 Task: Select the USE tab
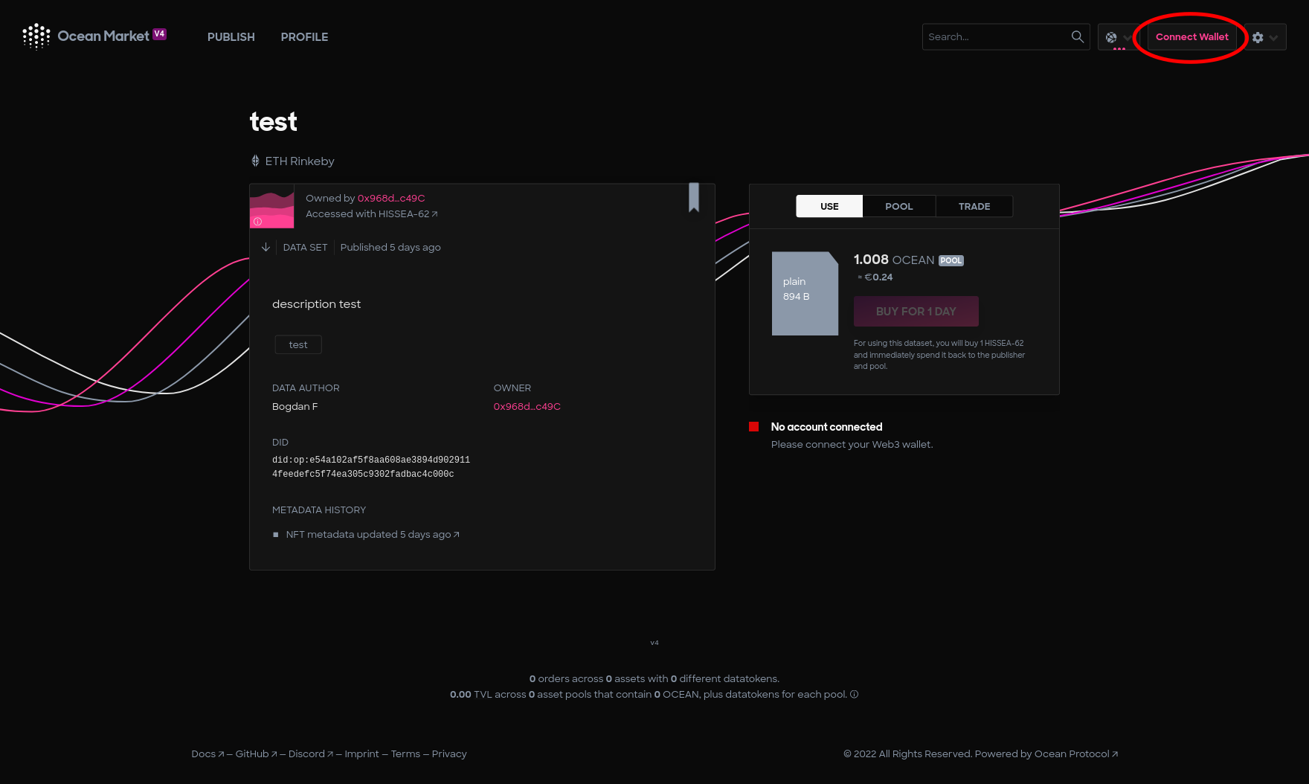[829, 206]
